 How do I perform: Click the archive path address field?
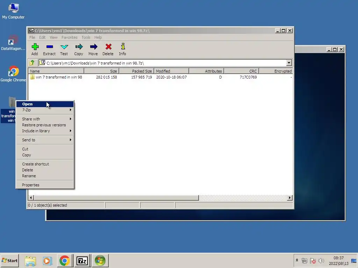[x=162, y=63]
